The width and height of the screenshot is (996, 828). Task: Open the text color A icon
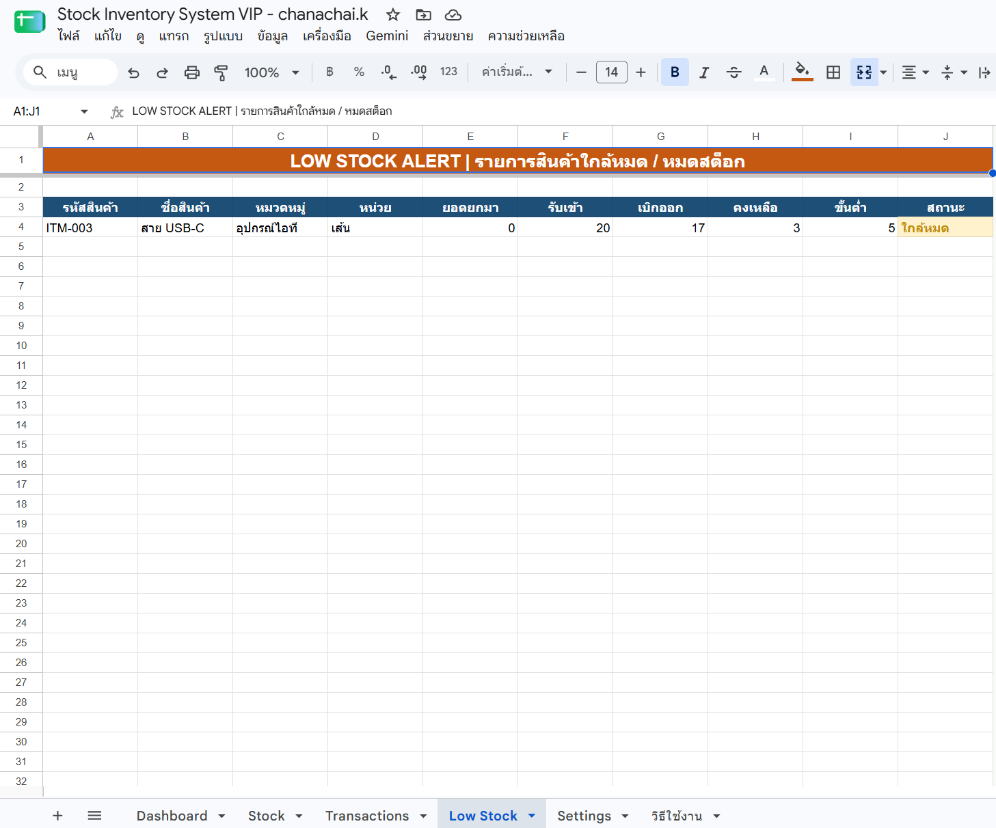[x=764, y=72]
